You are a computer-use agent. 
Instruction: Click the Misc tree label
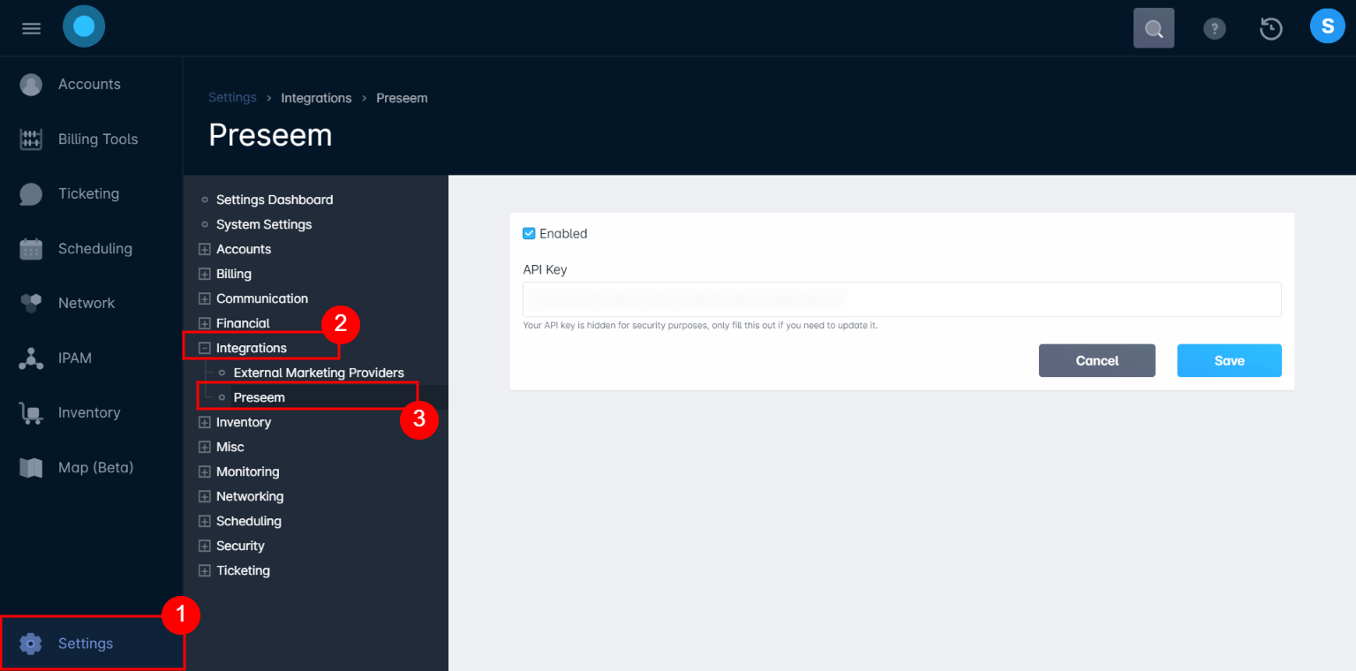point(230,448)
